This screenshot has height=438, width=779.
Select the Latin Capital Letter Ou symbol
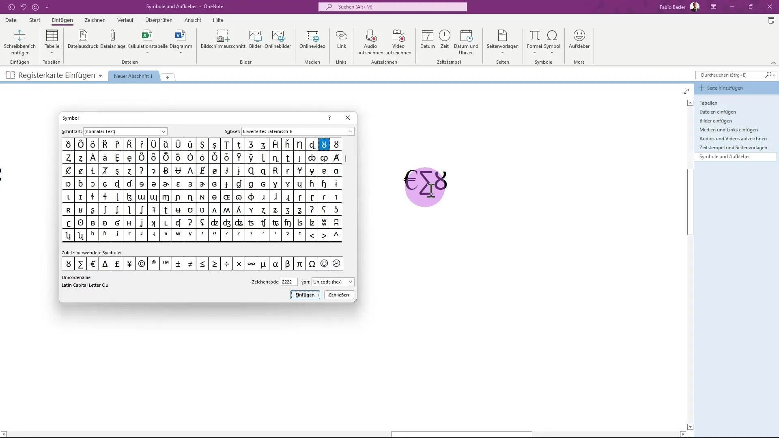coord(324,144)
